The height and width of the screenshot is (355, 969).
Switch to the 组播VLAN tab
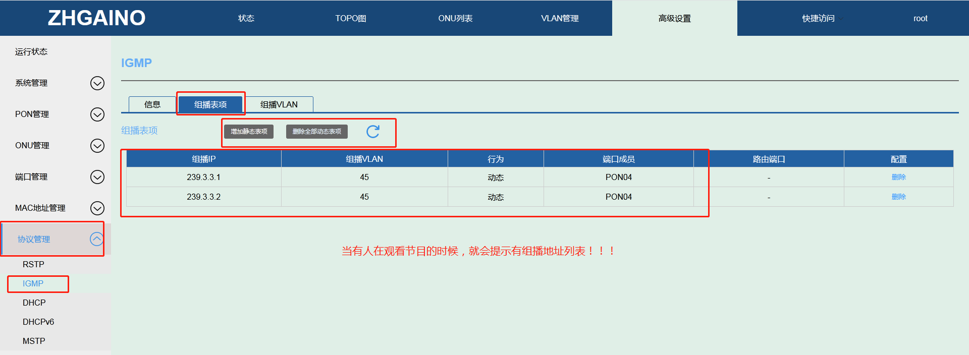279,104
